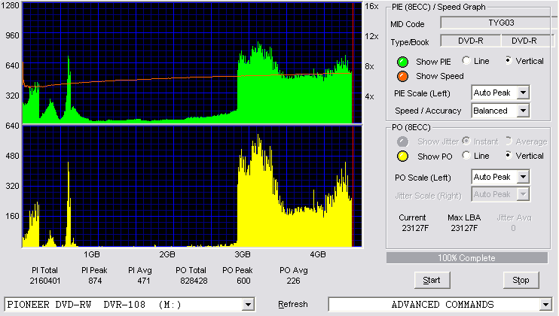Open the PO Scale (Left) dropdown
The image size is (559, 316).
tap(523, 177)
